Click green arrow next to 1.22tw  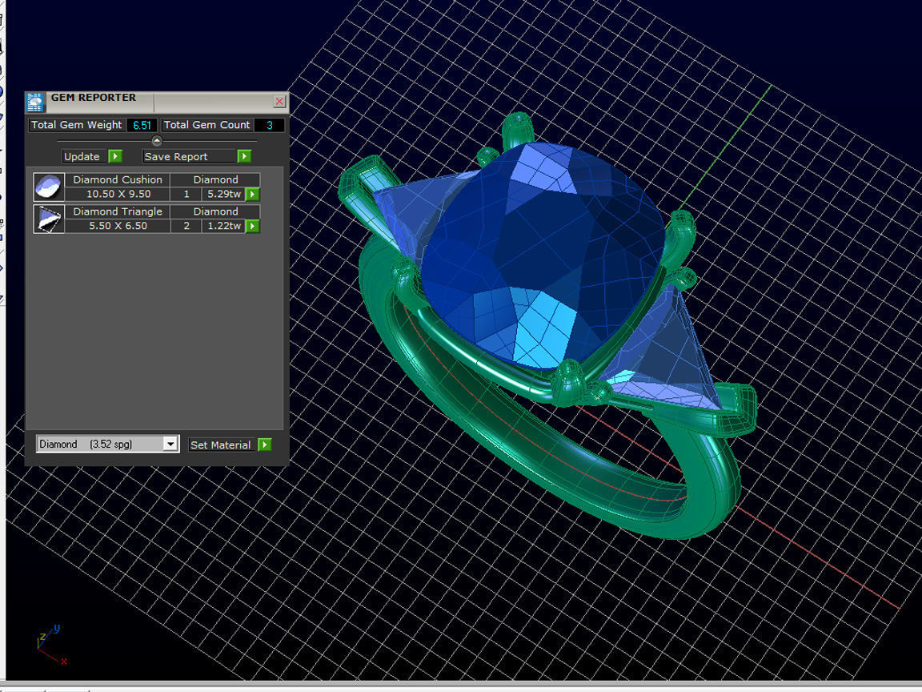point(252,226)
